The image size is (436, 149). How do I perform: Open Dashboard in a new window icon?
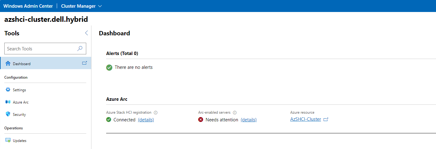(x=84, y=63)
